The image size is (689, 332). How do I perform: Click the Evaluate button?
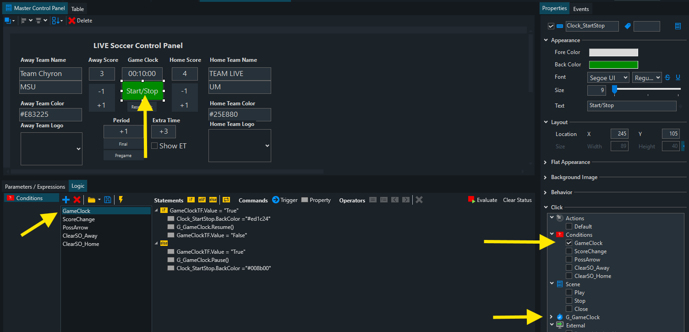click(482, 200)
